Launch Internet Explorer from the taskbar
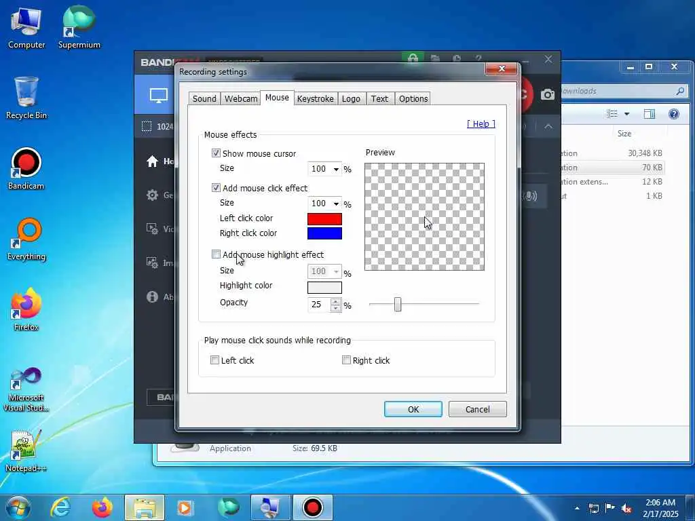The height and width of the screenshot is (521, 695). pos(60,507)
